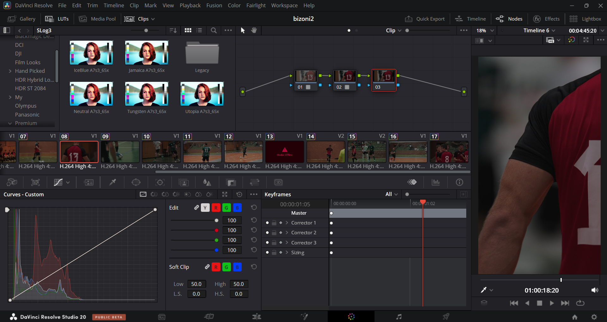The height and width of the screenshot is (322, 607).
Task: Toggle the blue channel in Edit row
Action: click(237, 208)
